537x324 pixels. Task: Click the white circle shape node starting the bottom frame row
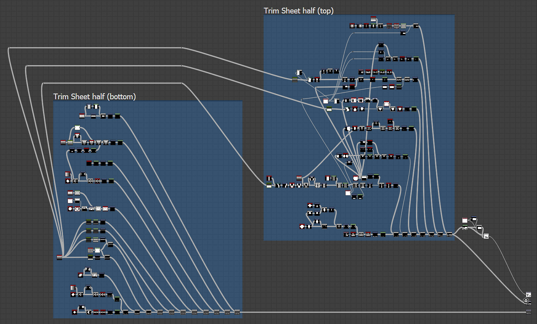pos(70,209)
